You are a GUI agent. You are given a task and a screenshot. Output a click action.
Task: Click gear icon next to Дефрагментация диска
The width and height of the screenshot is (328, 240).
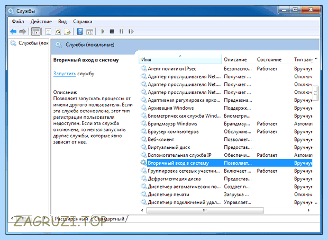(x=143, y=179)
